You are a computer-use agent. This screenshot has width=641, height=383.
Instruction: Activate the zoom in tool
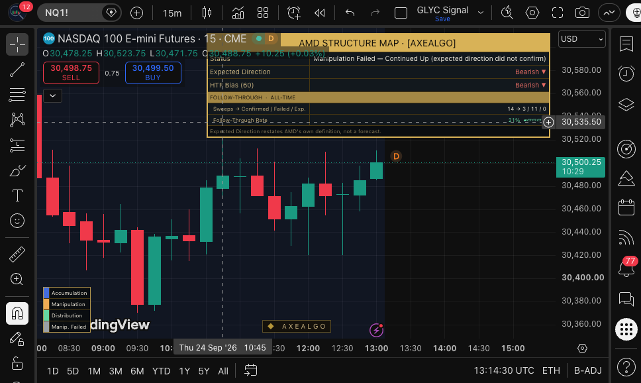[x=17, y=279]
